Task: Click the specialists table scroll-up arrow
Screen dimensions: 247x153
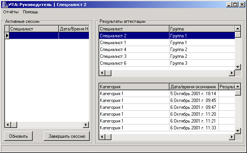Action: click(x=238, y=29)
